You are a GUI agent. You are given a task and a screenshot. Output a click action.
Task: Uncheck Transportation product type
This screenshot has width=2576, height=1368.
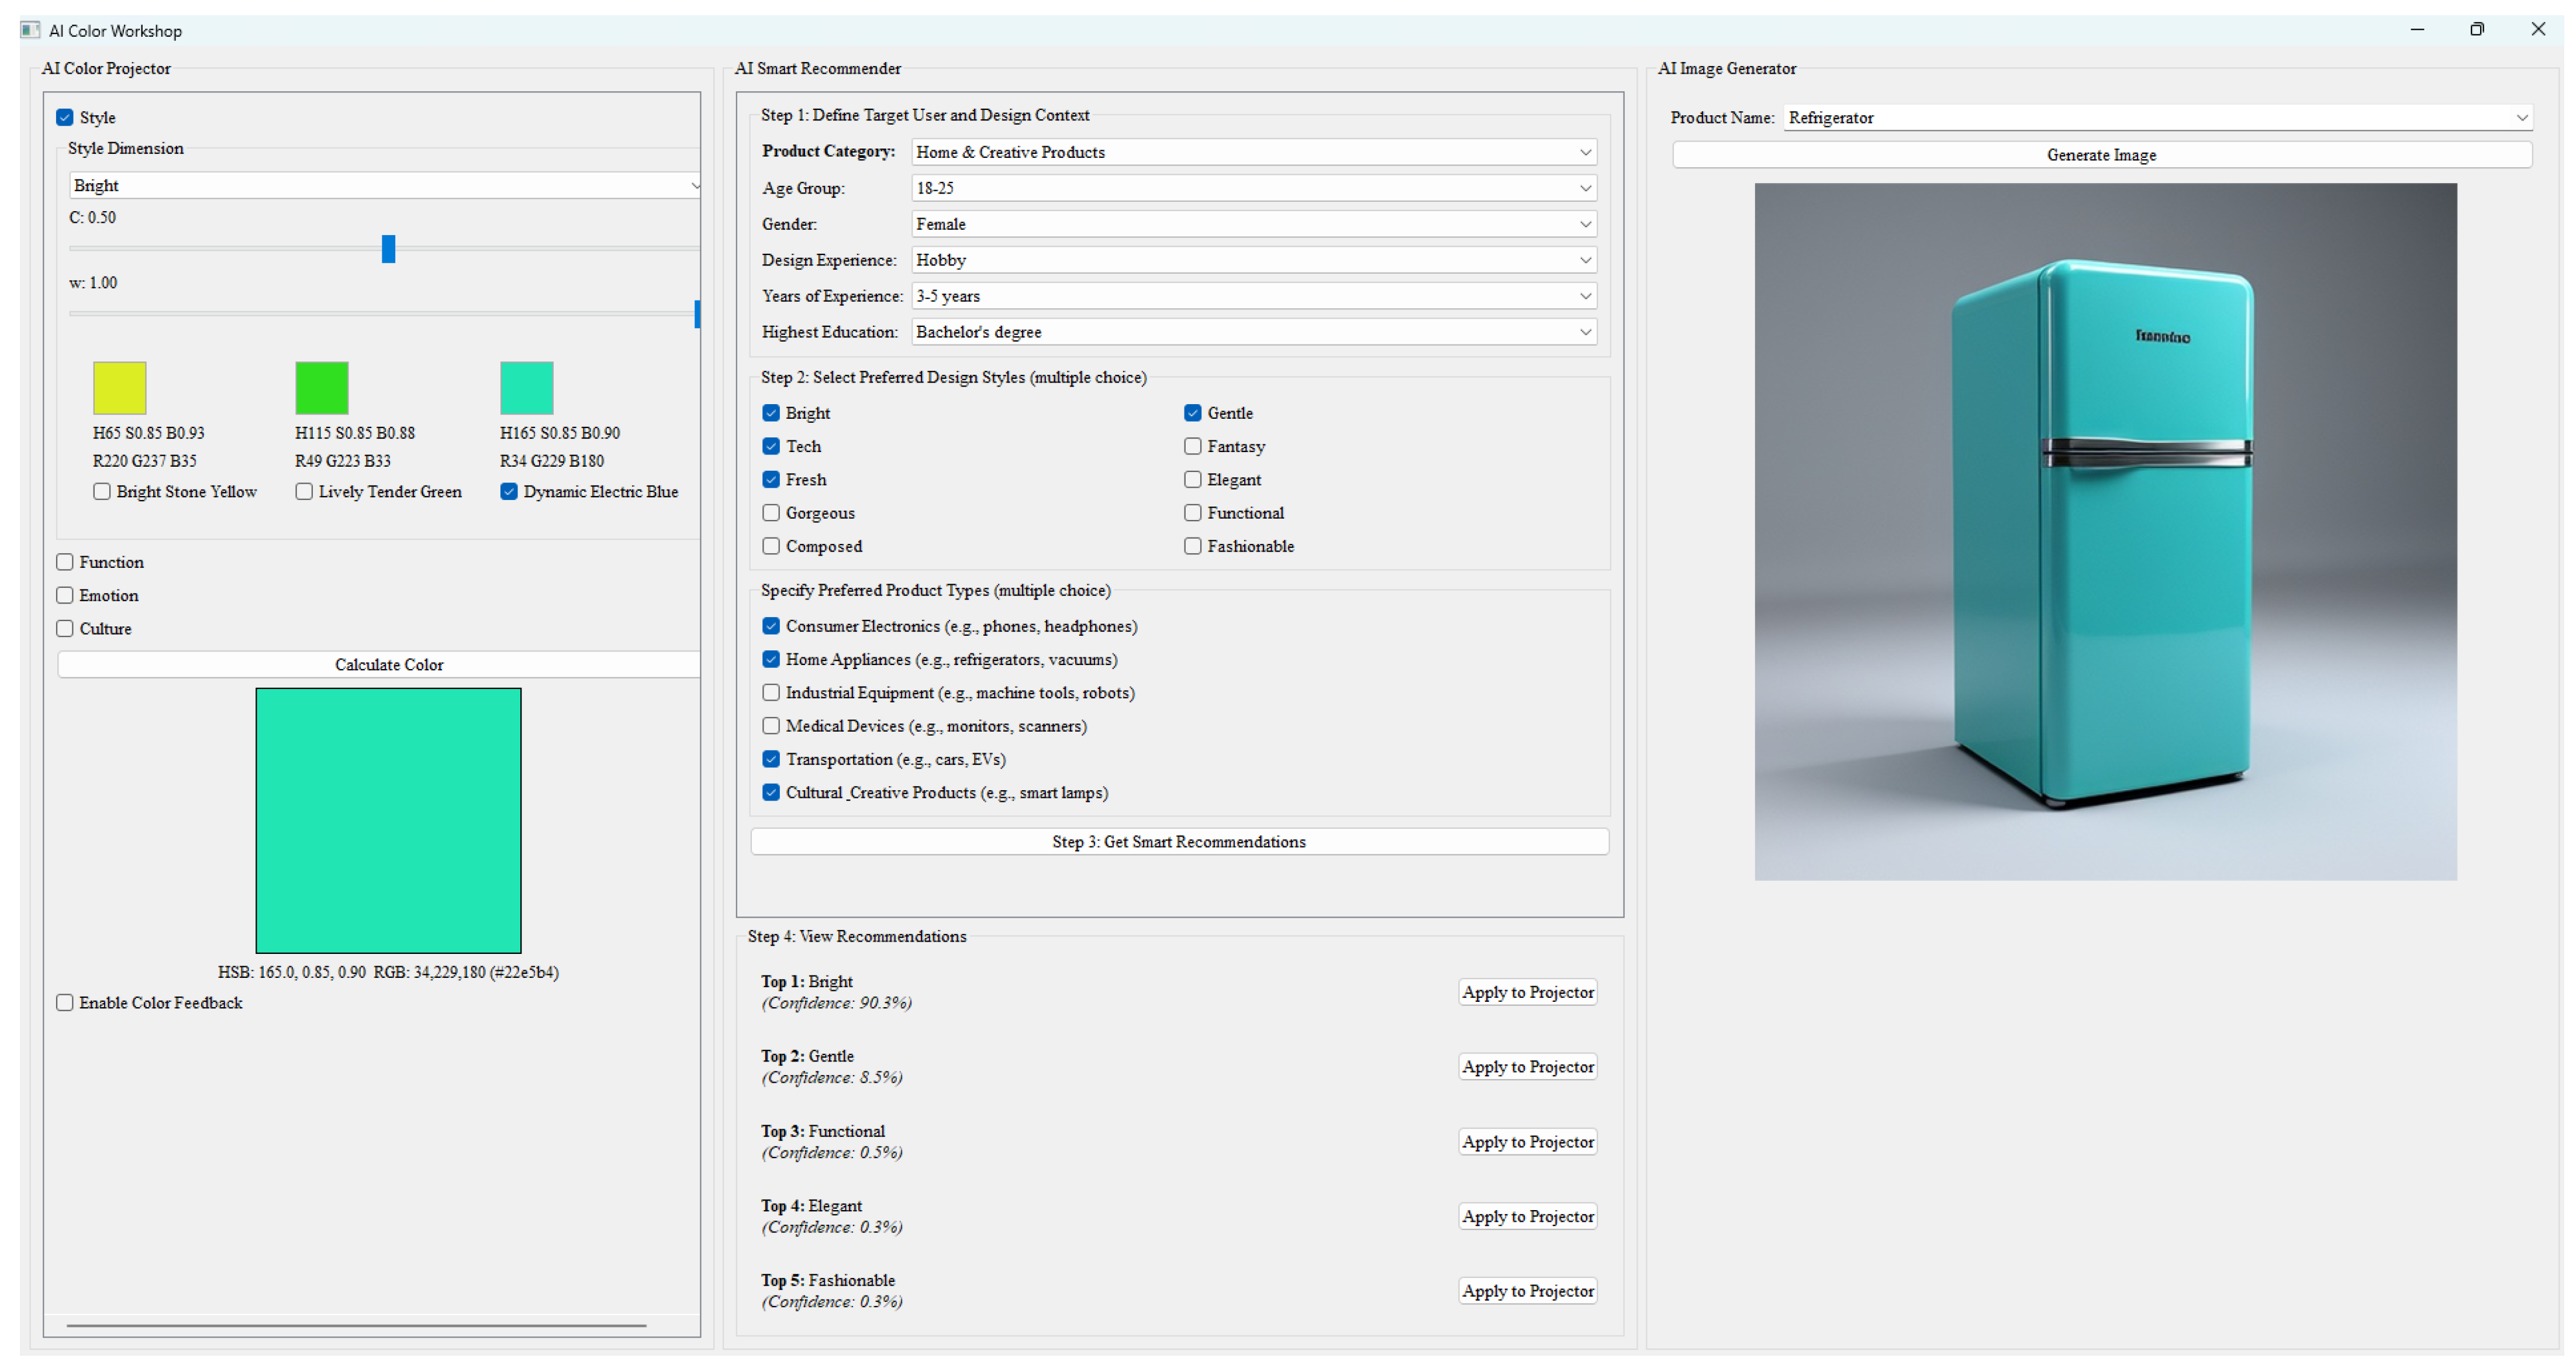771,759
